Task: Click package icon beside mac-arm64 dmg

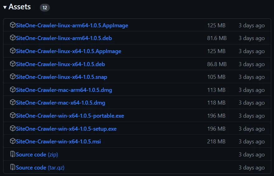Action: [12, 90]
